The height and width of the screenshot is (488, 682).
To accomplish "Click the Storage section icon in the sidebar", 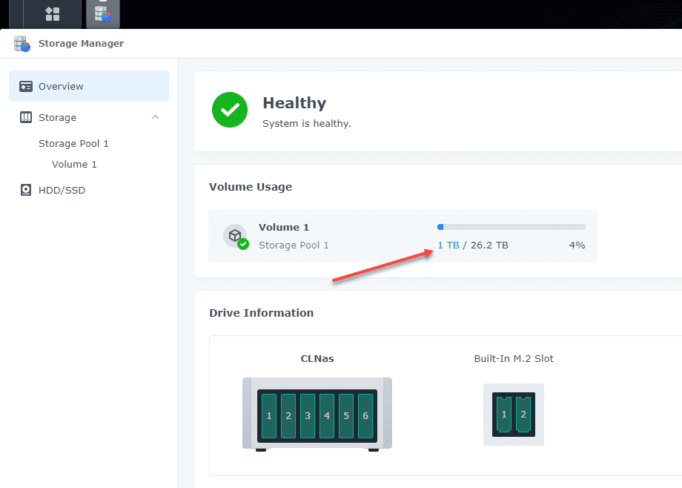I will click(x=25, y=117).
